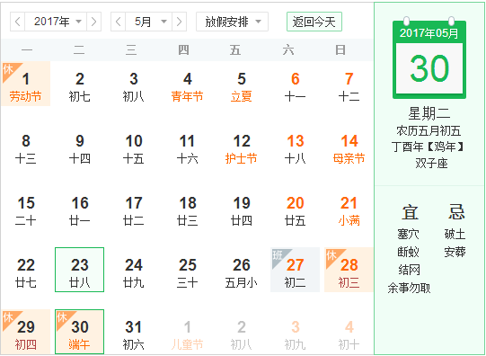The image size is (486, 356).
Task: Select May 12 护士节
Action: click(x=242, y=146)
